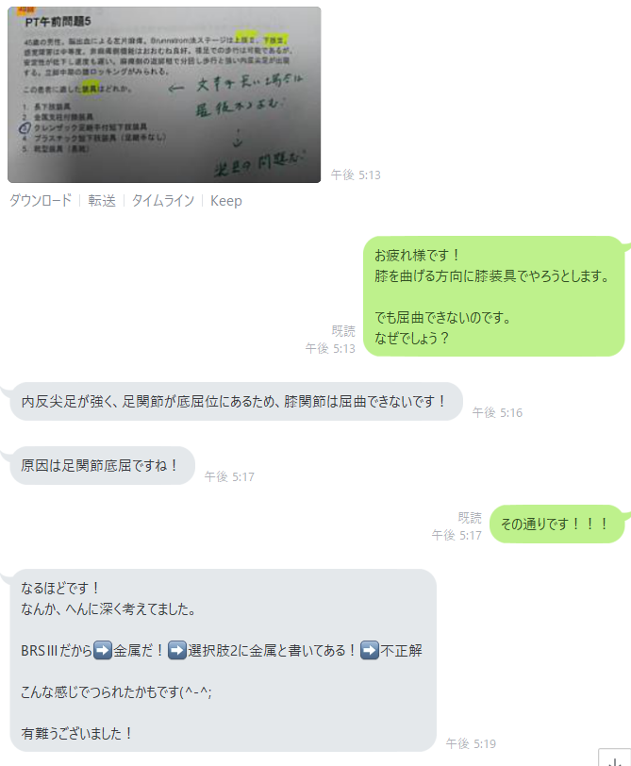Select the message about 内反尖足が強く
This screenshot has height=766, width=631.
tap(236, 402)
